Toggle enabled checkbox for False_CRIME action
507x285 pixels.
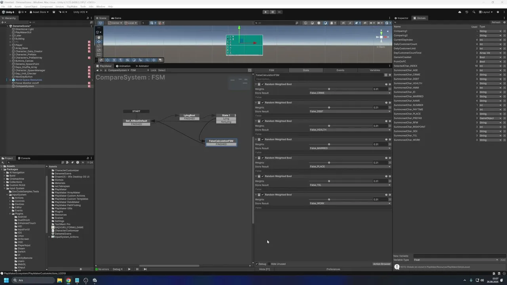coord(262,84)
